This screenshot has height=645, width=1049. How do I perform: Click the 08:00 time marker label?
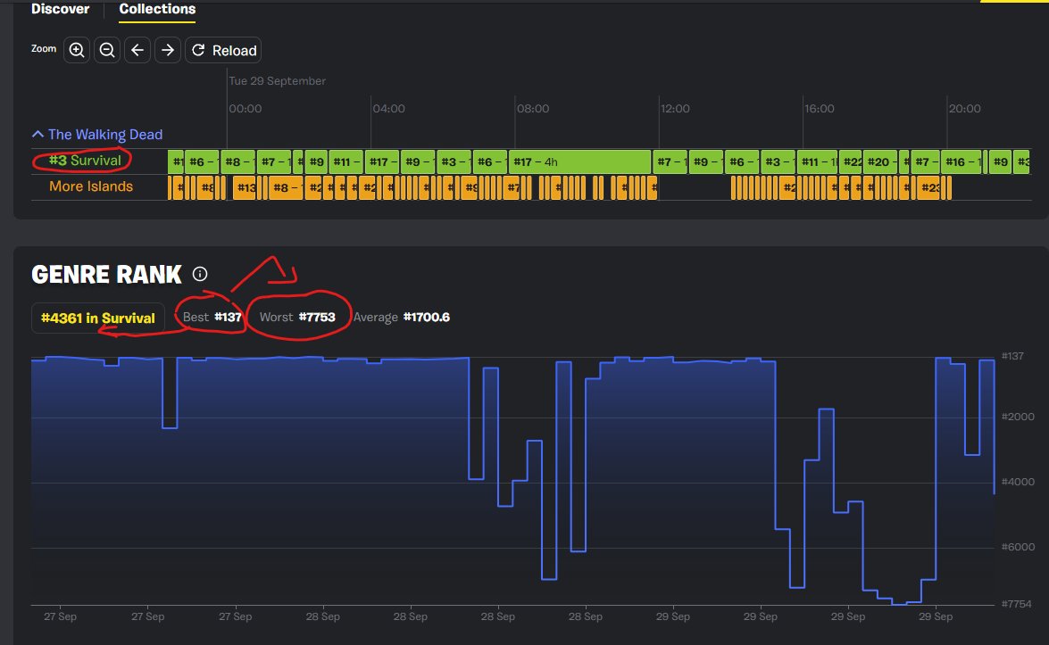(x=532, y=108)
